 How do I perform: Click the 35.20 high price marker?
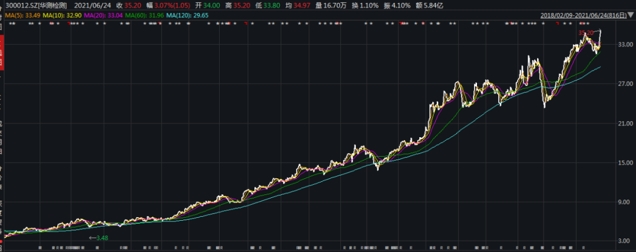pos(586,32)
